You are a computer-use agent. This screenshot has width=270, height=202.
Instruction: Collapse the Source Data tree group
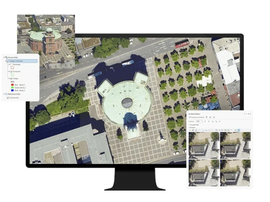[4, 57]
